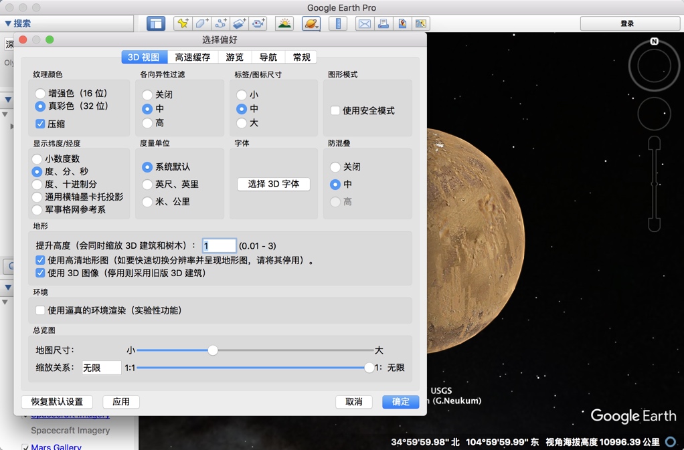
Task: Set 防混叠 to 关闭
Action: pyautogui.click(x=335, y=167)
